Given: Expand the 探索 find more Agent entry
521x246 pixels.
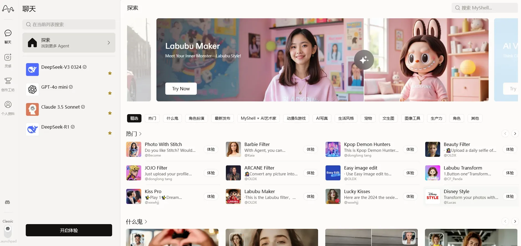Looking at the screenshot, I should click(69, 43).
